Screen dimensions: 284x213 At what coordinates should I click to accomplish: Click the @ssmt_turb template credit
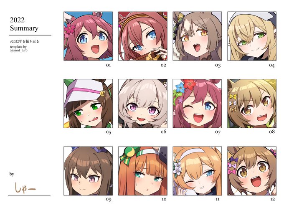(x=19, y=50)
